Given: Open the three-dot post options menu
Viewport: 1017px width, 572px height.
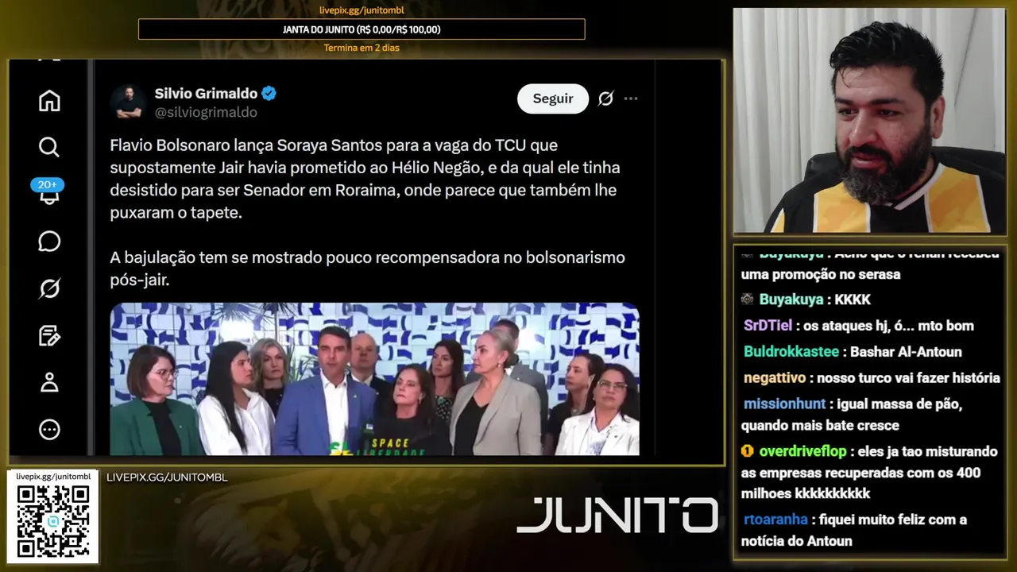Looking at the screenshot, I should [x=631, y=99].
